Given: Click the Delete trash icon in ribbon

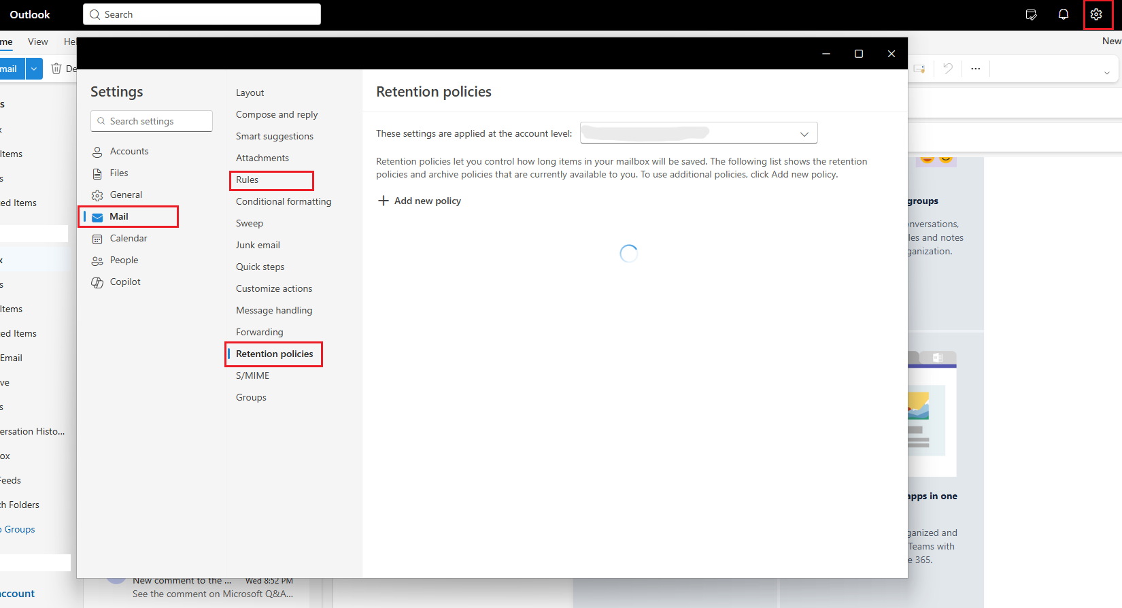Looking at the screenshot, I should point(56,69).
